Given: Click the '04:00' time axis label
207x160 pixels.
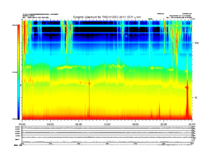Looking at the screenshot, I should pyautogui.click(x=50, y=124).
